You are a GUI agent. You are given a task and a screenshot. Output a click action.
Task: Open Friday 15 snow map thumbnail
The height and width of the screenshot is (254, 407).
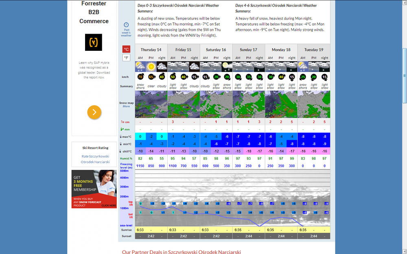click(184, 104)
